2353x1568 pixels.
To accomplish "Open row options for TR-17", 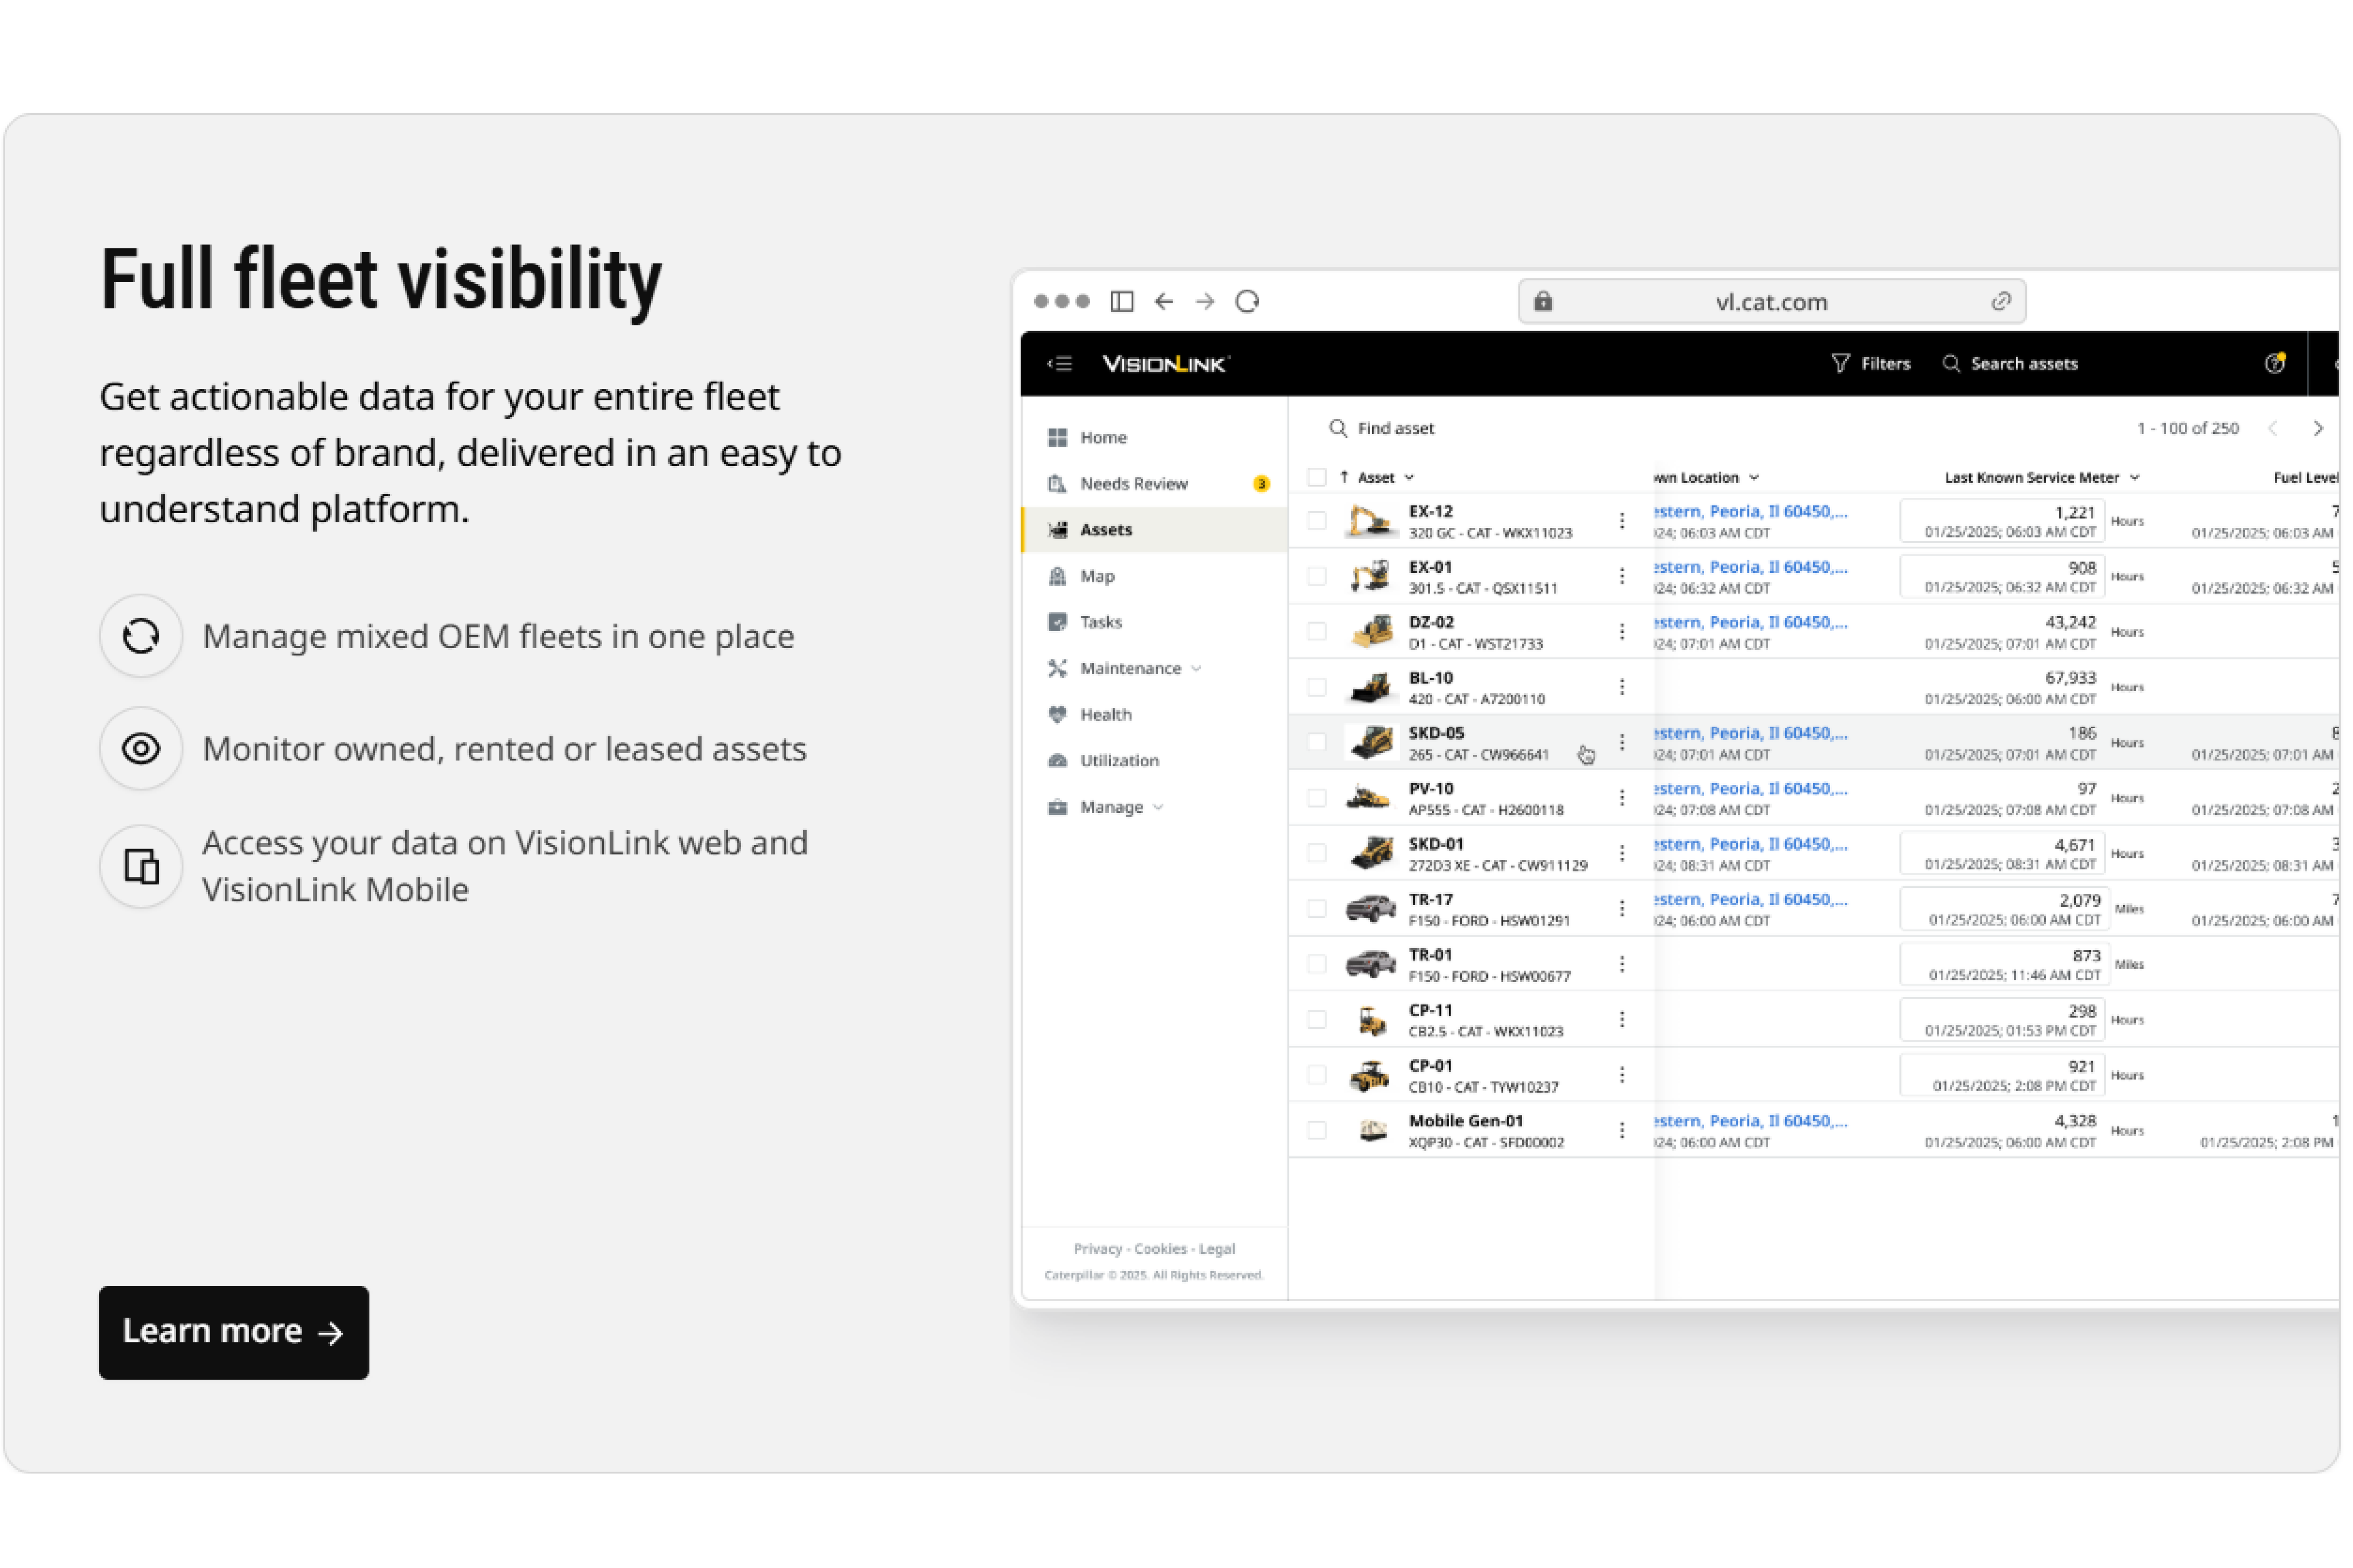I will tap(1622, 908).
